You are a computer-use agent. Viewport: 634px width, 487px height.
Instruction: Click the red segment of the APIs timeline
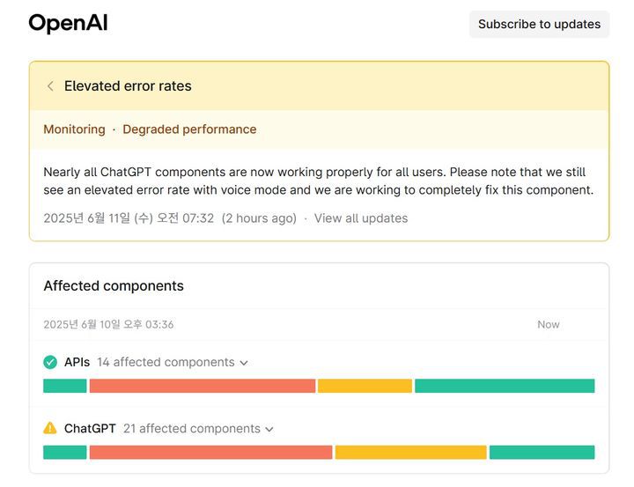tap(202, 386)
